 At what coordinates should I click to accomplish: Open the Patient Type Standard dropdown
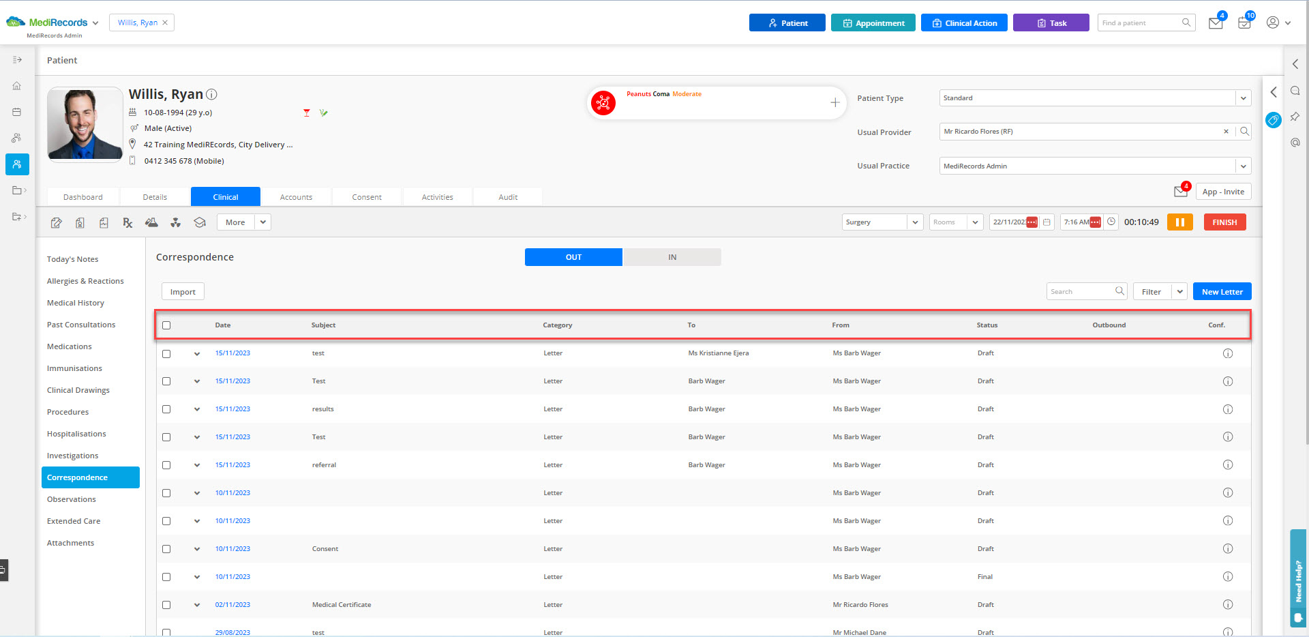click(1244, 98)
